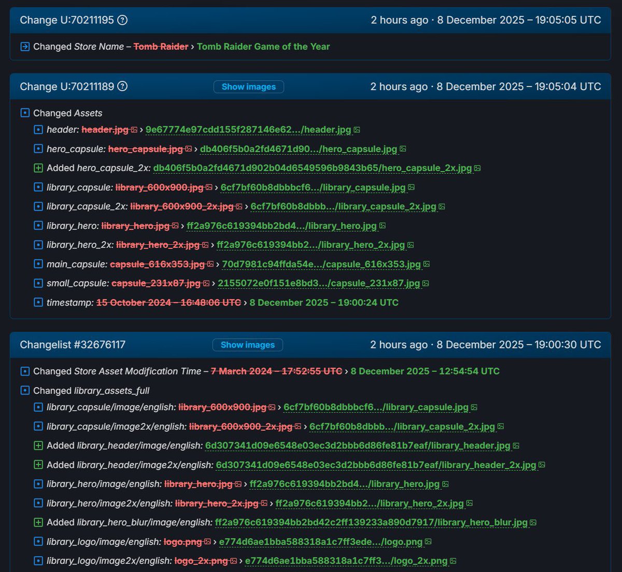Select new name Tomb Raider Game of the Year
Screen dimensions: 622x572
[x=263, y=47]
